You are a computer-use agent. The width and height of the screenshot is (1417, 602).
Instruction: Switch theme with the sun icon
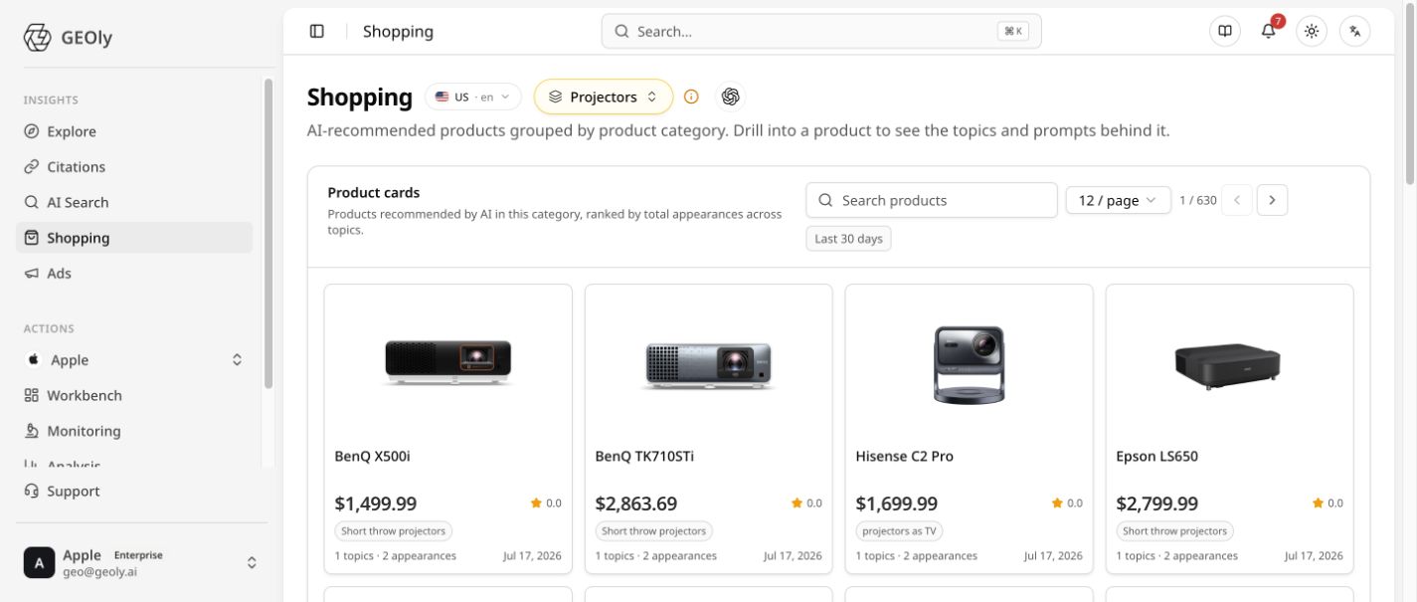tap(1312, 31)
